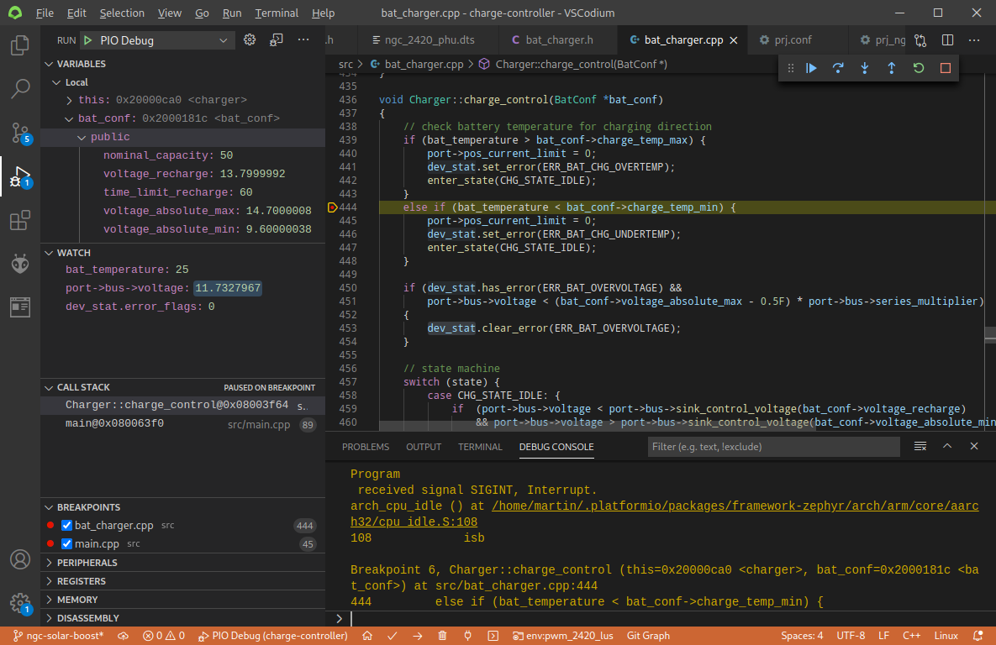996x645 pixels.
Task: Click ngc-solar-boost branch in status bar
Action: [58, 636]
